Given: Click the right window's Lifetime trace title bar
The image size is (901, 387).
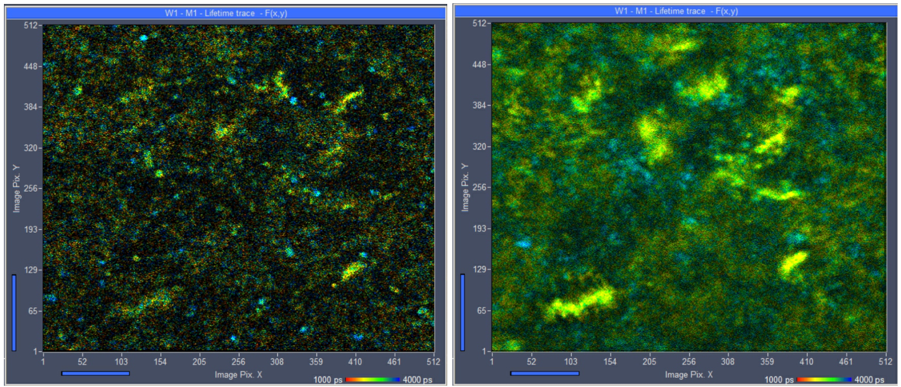Looking at the screenshot, I should pos(677,11).
